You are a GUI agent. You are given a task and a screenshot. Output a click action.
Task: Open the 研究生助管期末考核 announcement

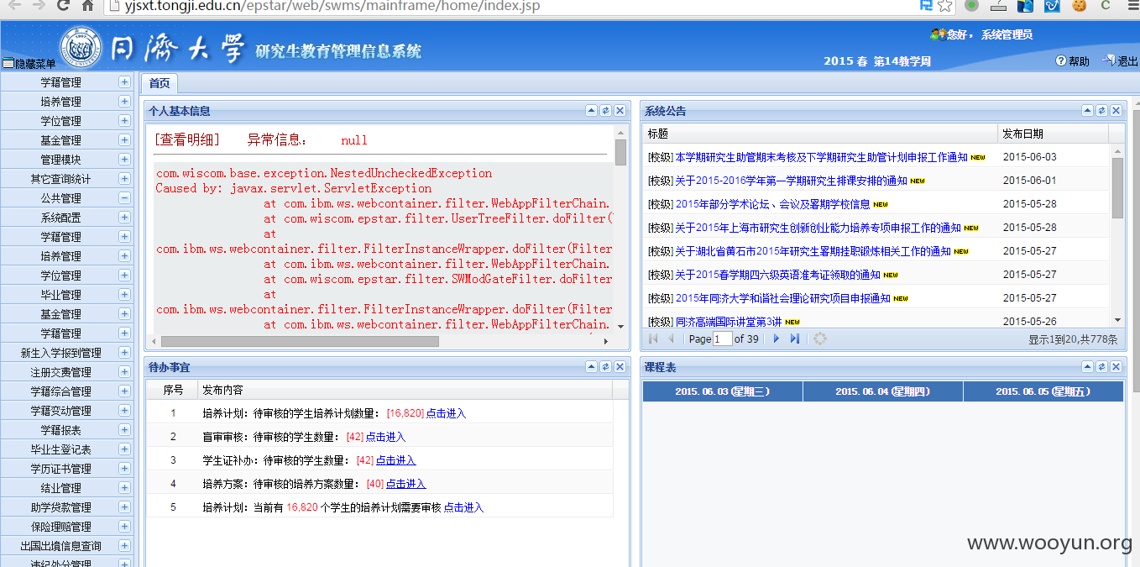[x=821, y=157]
